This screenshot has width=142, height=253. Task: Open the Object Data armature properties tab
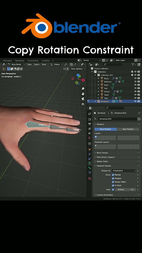point(90,163)
